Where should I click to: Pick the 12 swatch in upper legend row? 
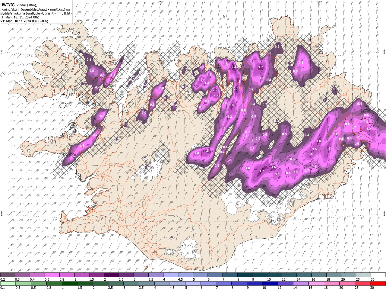point(289,275)
